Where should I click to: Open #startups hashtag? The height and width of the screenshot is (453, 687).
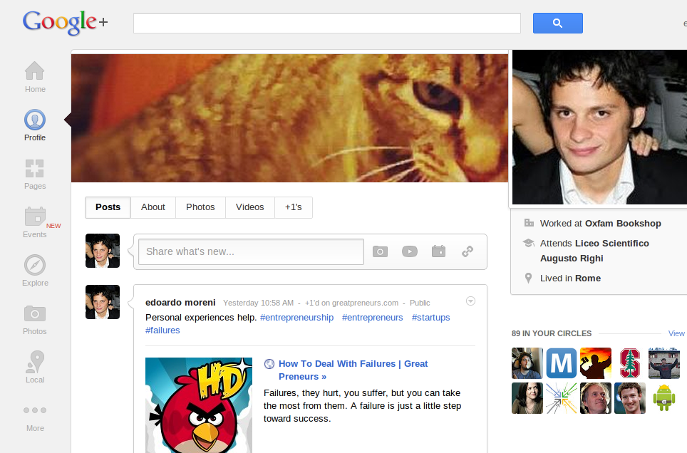pos(430,317)
